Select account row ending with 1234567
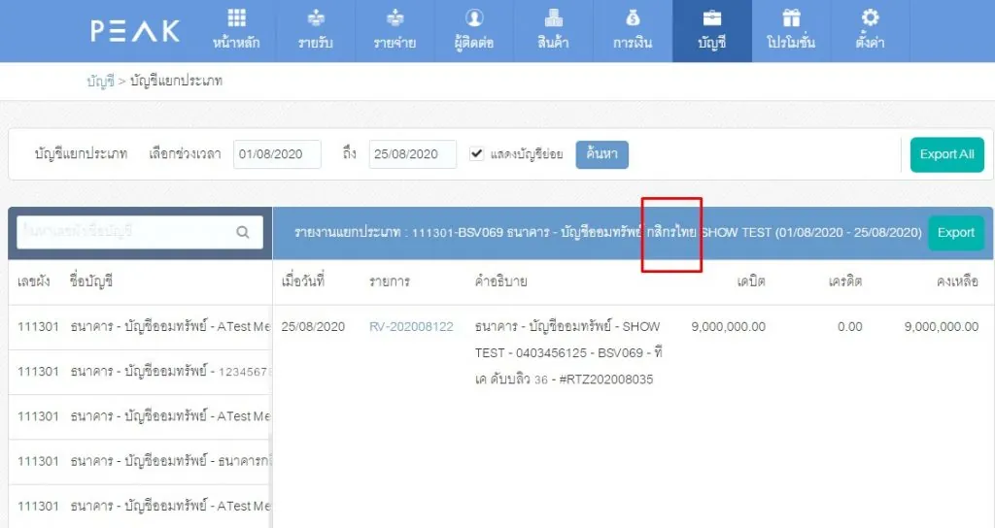The height and width of the screenshot is (528, 995). pos(140,372)
